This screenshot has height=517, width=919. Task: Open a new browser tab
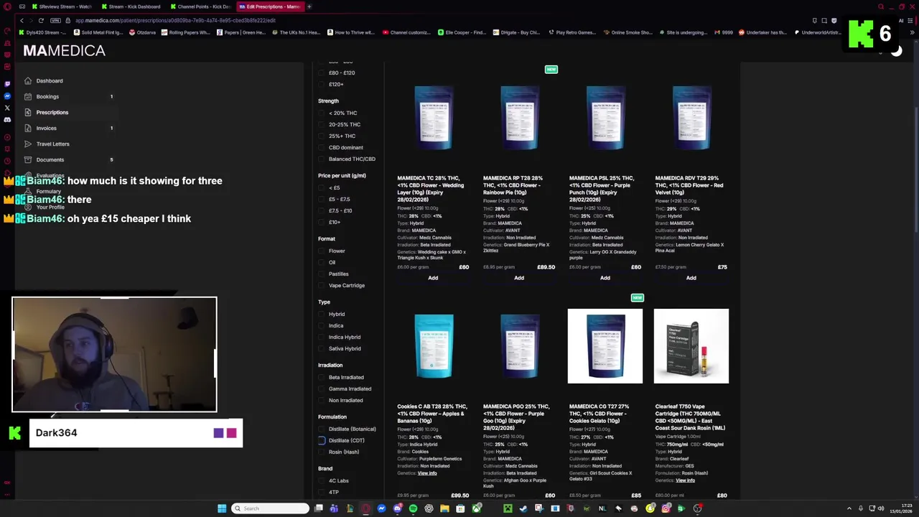click(309, 6)
